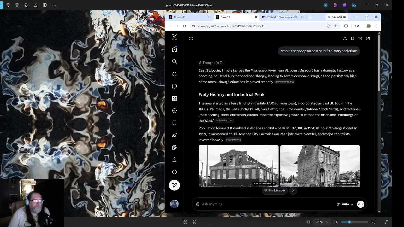Share image in Photos app
The height and width of the screenshot is (227, 404).
35,5
